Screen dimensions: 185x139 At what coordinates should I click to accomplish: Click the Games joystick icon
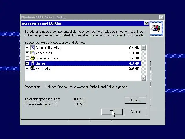33,63
